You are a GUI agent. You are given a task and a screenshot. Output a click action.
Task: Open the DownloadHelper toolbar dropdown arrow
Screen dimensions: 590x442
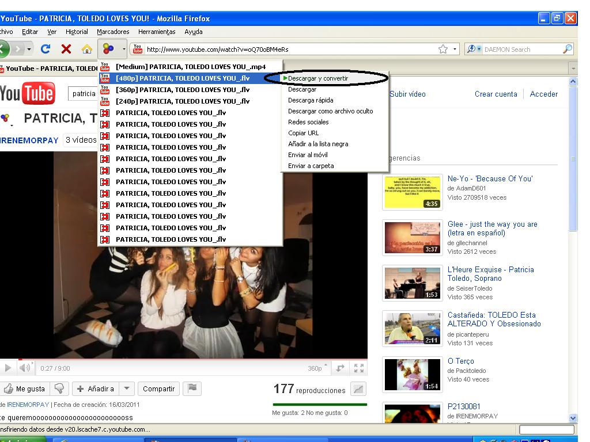tap(124, 49)
